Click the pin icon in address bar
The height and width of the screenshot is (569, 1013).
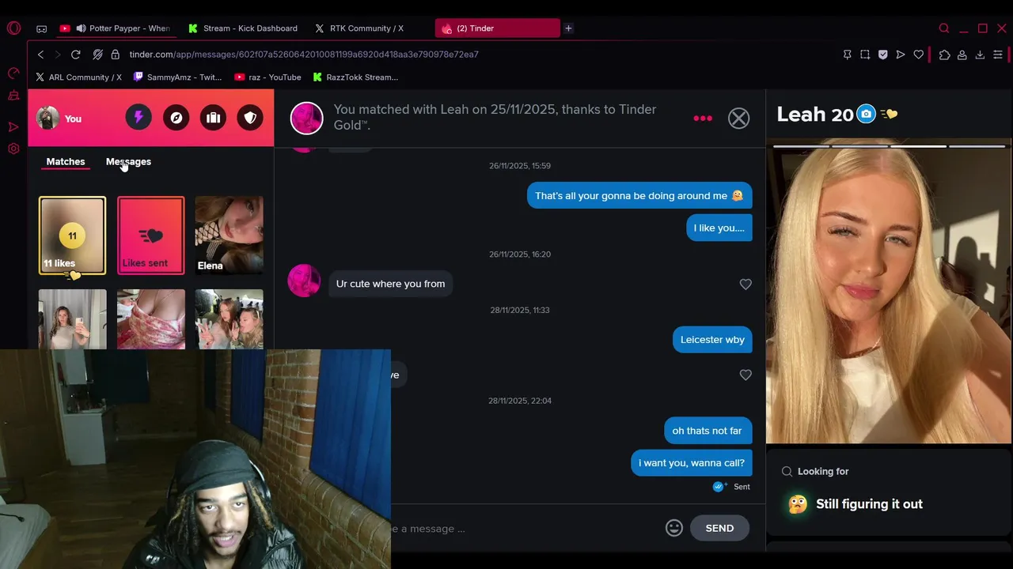tap(847, 55)
